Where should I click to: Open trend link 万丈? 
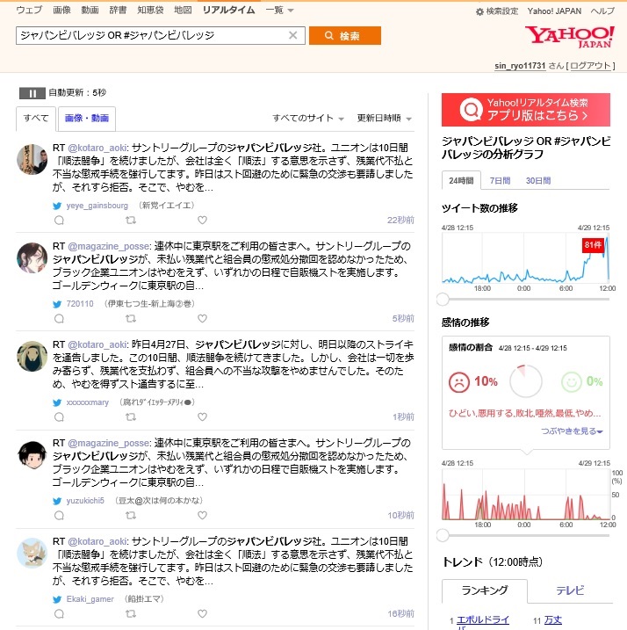pos(553,620)
